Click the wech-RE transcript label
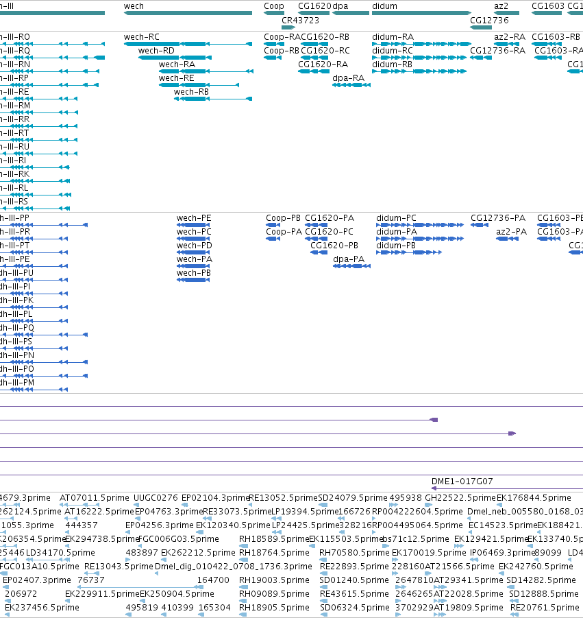This screenshot has width=583, height=618. [x=176, y=78]
